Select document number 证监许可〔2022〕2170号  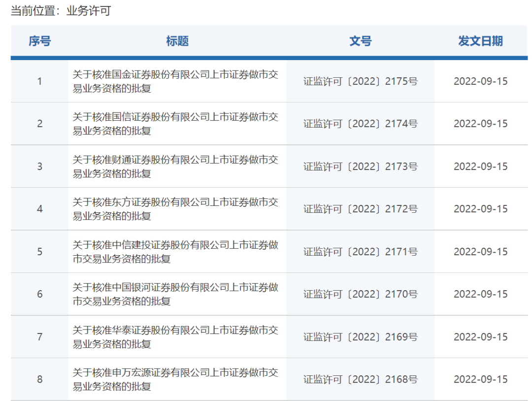point(360,294)
